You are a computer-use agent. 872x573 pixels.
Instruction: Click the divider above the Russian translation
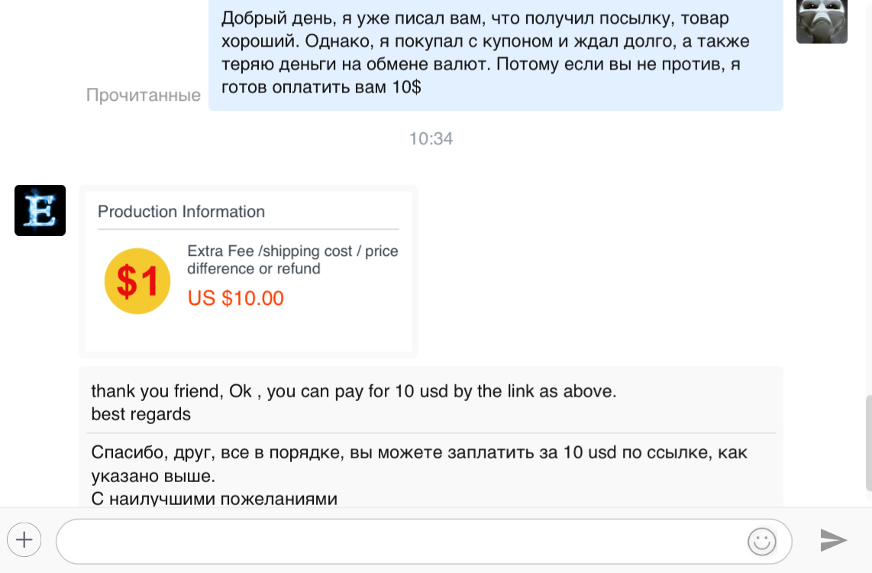[432, 433]
